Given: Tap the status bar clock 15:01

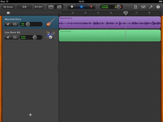Looking at the screenshot, I should 81,2.
